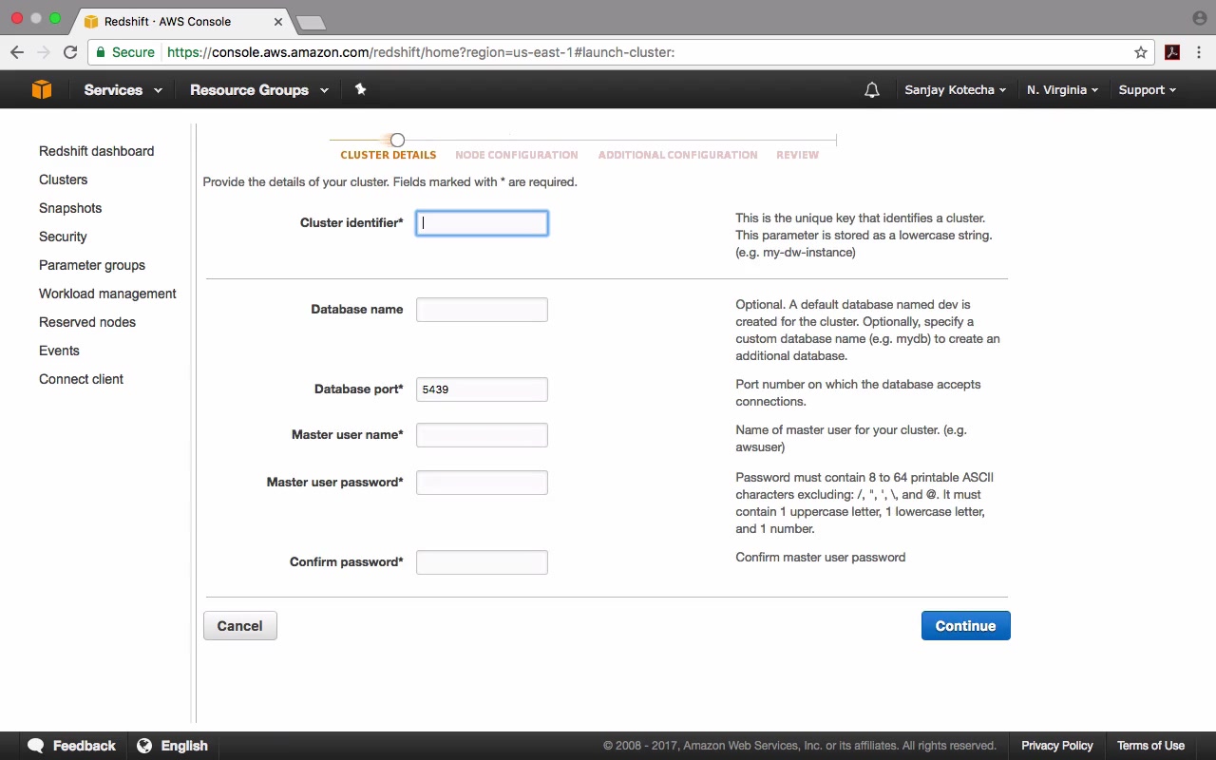Click the Cluster Details wizard step

point(389,155)
